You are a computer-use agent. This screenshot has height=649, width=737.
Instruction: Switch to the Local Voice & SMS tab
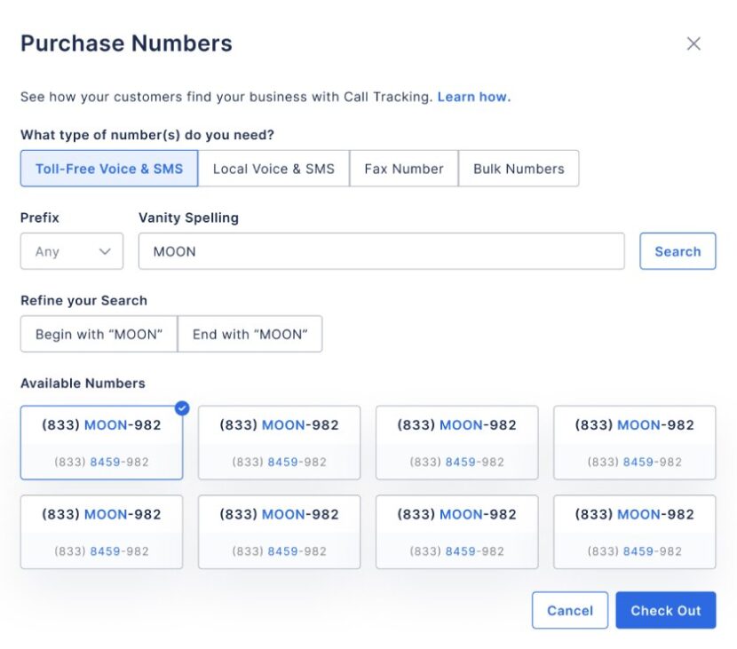273,168
